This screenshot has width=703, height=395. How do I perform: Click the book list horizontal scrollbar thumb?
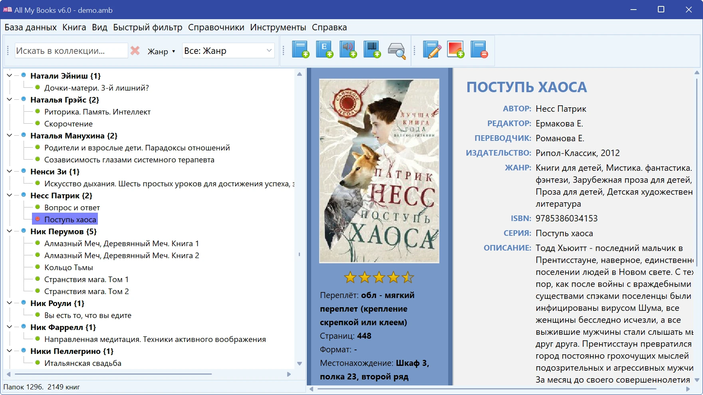[113, 374]
